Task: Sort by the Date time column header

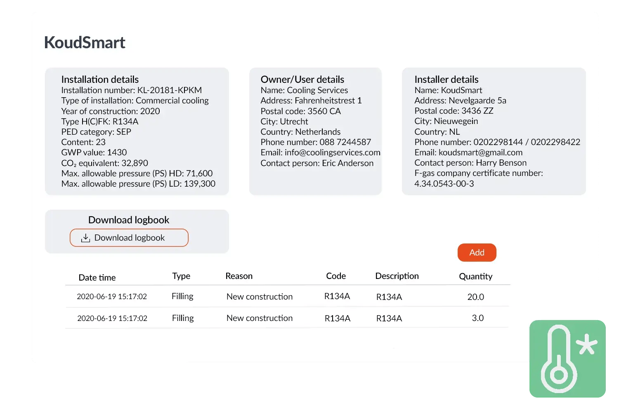Action: 97,278
